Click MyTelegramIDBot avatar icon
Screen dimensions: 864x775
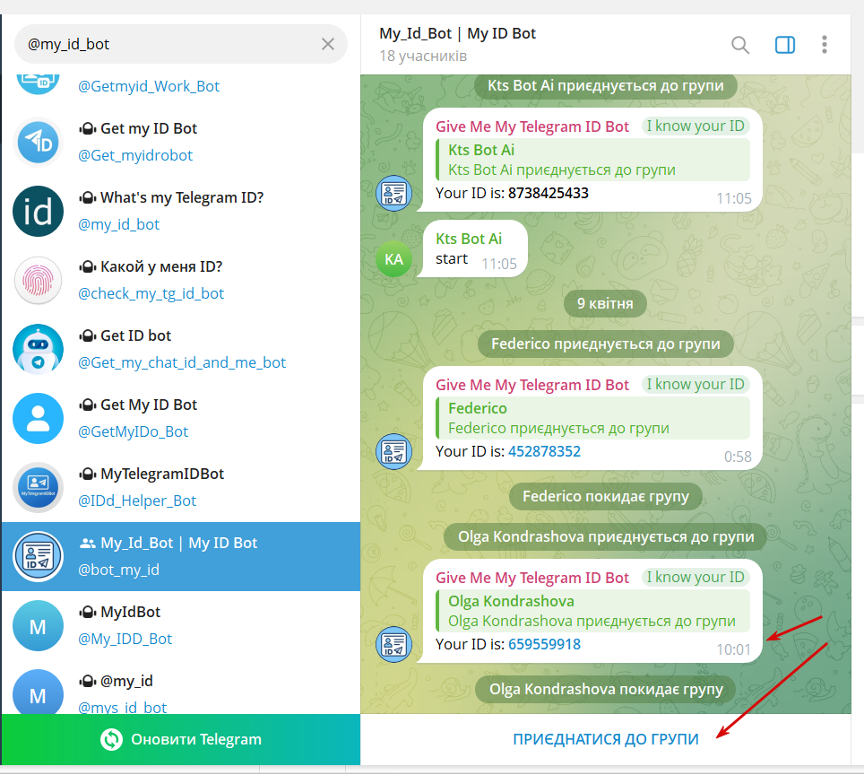(x=38, y=487)
